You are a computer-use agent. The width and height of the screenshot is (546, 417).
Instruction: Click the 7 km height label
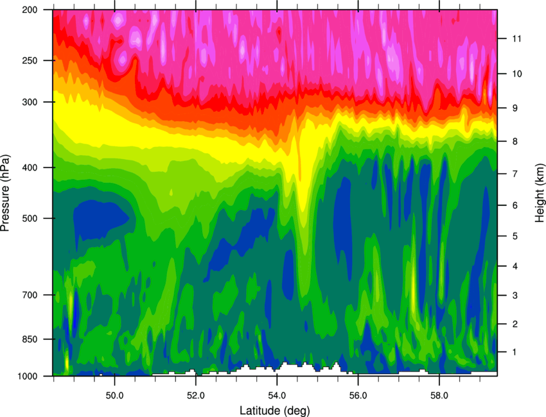point(515,174)
